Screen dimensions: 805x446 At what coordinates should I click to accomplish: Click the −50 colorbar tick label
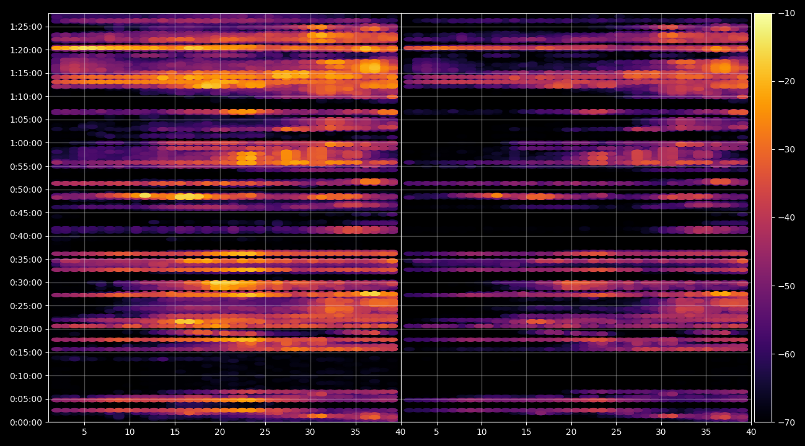click(786, 286)
